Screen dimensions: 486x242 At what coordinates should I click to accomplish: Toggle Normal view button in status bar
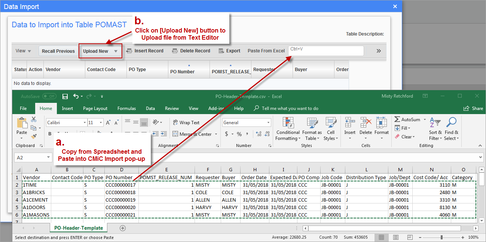coord(381,237)
